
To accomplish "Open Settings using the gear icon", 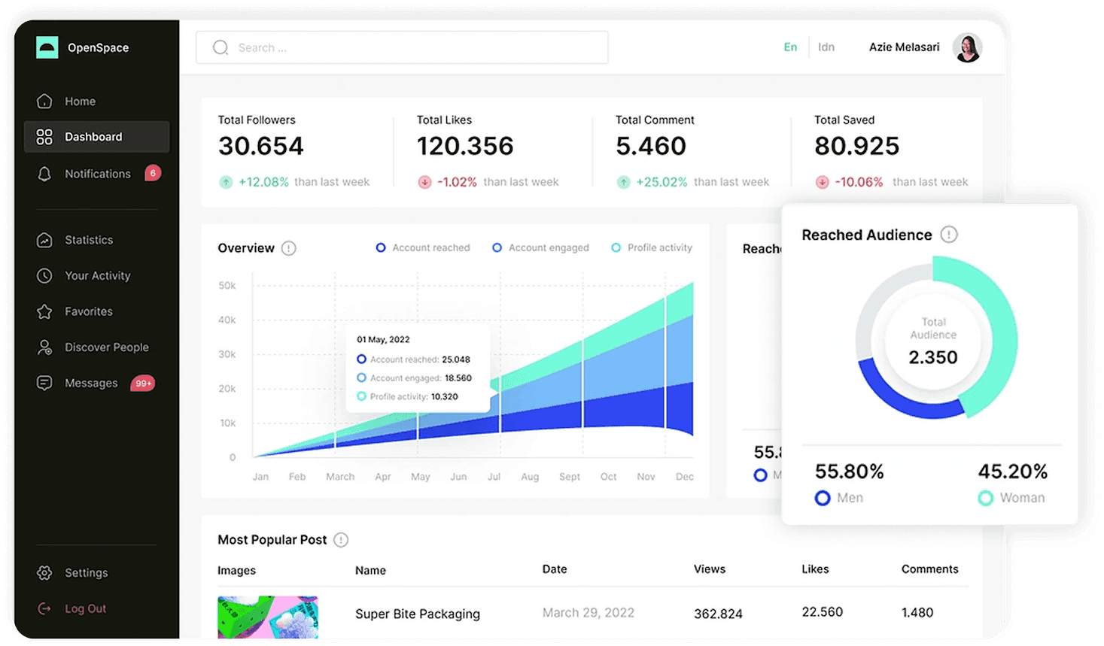I will (x=45, y=572).
